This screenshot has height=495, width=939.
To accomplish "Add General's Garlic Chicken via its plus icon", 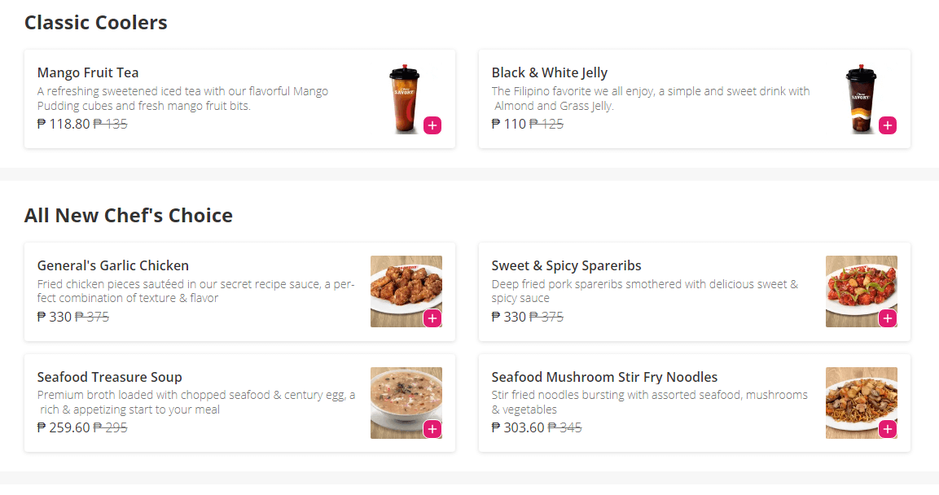I will 432,318.
